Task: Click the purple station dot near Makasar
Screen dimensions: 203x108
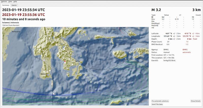Action: tap(48, 75)
